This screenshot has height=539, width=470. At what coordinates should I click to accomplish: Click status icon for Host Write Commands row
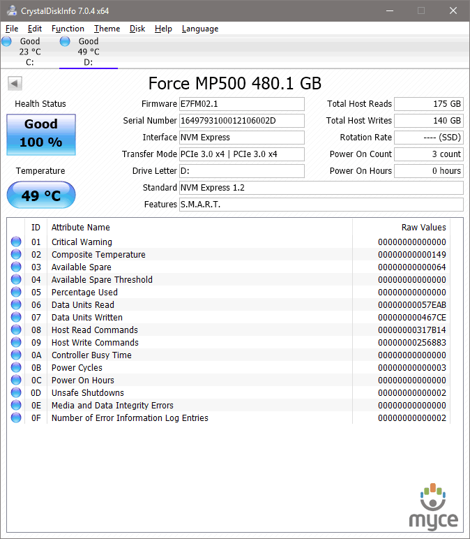pyautogui.click(x=16, y=342)
